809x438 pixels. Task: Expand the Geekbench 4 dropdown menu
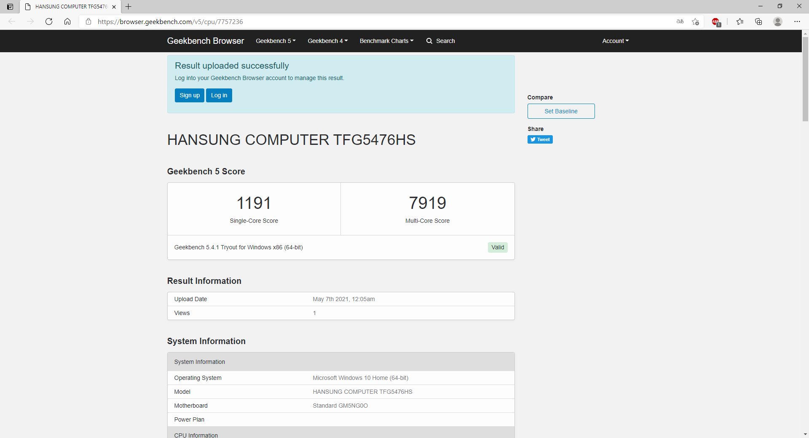[327, 41]
